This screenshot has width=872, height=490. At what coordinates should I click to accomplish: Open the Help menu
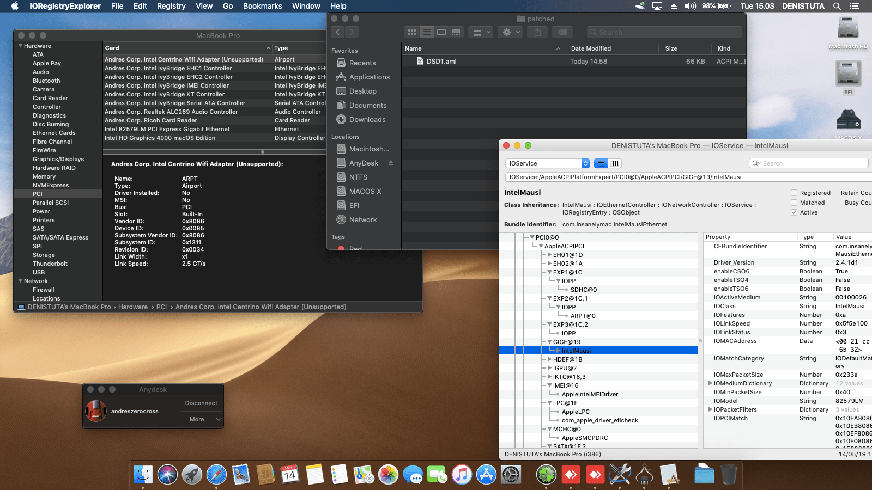click(338, 6)
